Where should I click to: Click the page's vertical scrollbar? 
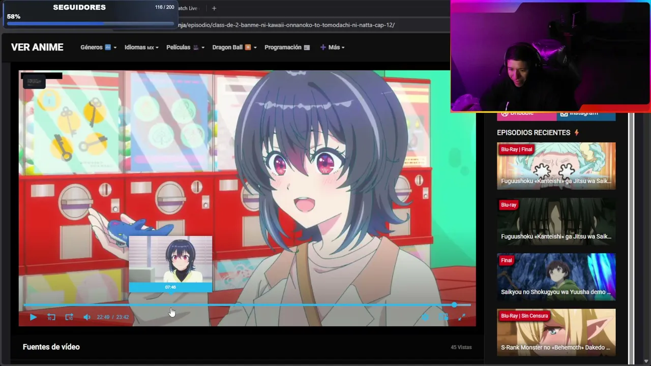click(x=631, y=238)
